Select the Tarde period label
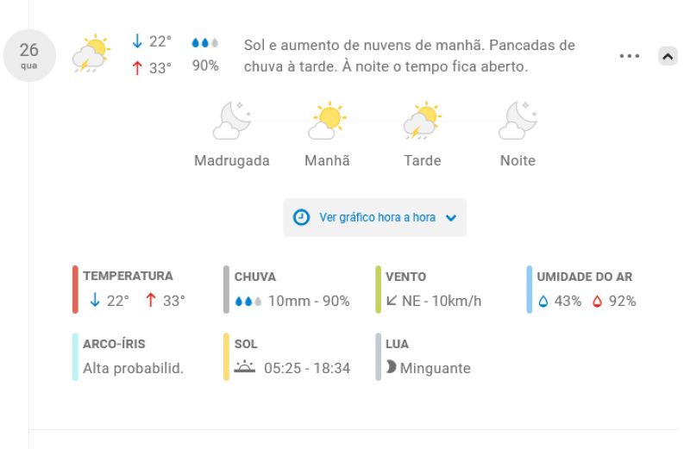 click(423, 160)
